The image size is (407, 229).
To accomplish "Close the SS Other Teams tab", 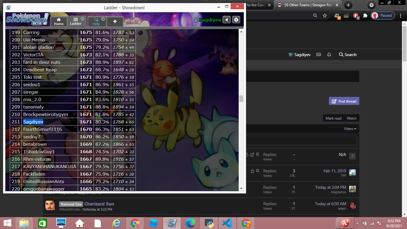I will [338, 5].
